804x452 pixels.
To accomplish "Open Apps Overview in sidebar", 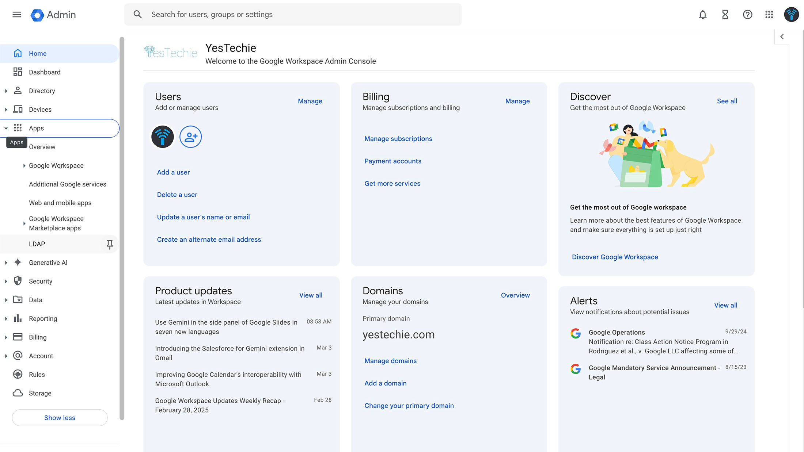I will [x=42, y=147].
